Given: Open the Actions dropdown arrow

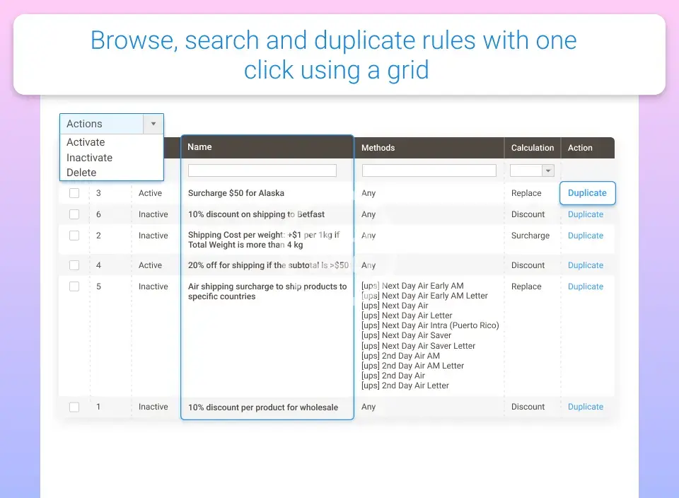Looking at the screenshot, I should click(153, 124).
